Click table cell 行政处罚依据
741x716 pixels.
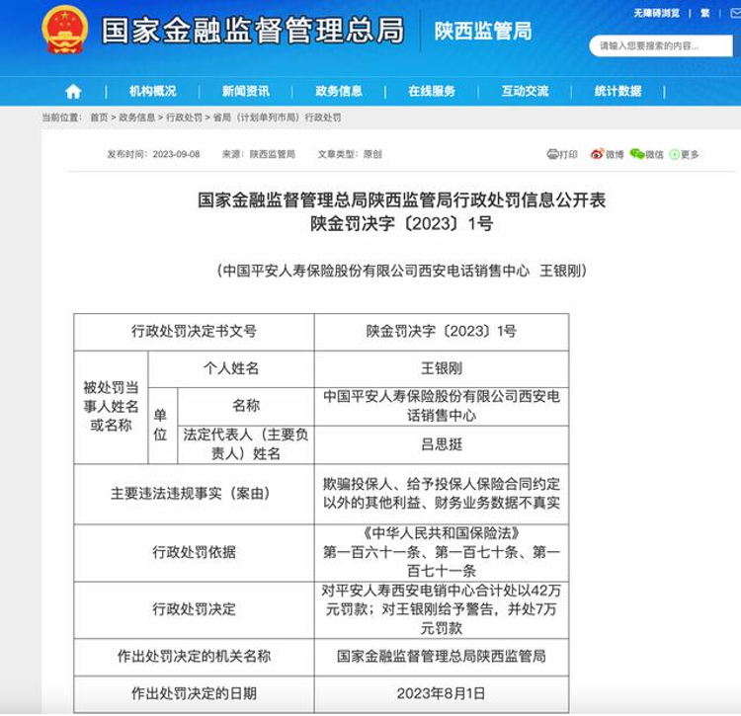194,553
